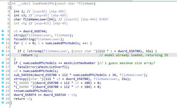Click dword_6586F4 on line 24
177x108 pixels.
25,95
